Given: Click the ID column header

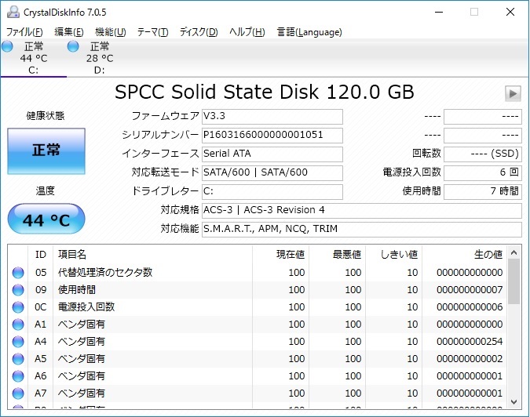Looking at the screenshot, I should click(41, 255).
